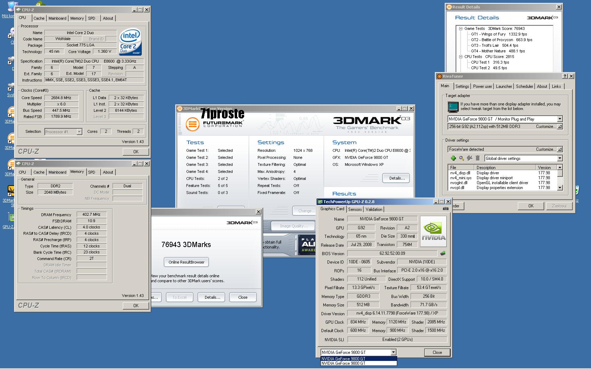The image size is (591, 369).
Task: Click the Image Quality... button
Action: (x=294, y=226)
